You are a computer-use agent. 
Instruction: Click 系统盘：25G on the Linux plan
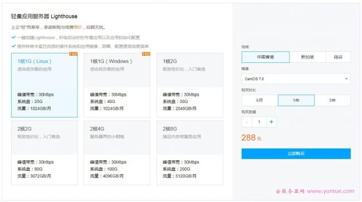pyautogui.click(x=30, y=101)
